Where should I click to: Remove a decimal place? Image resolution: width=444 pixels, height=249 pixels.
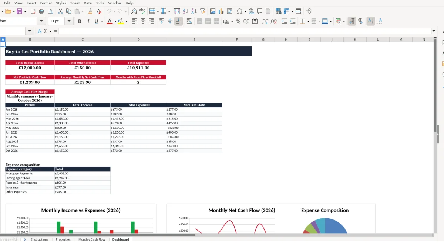pos(274,21)
